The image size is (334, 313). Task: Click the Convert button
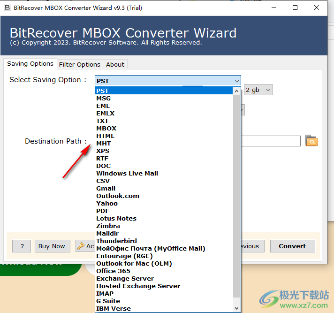(x=292, y=246)
